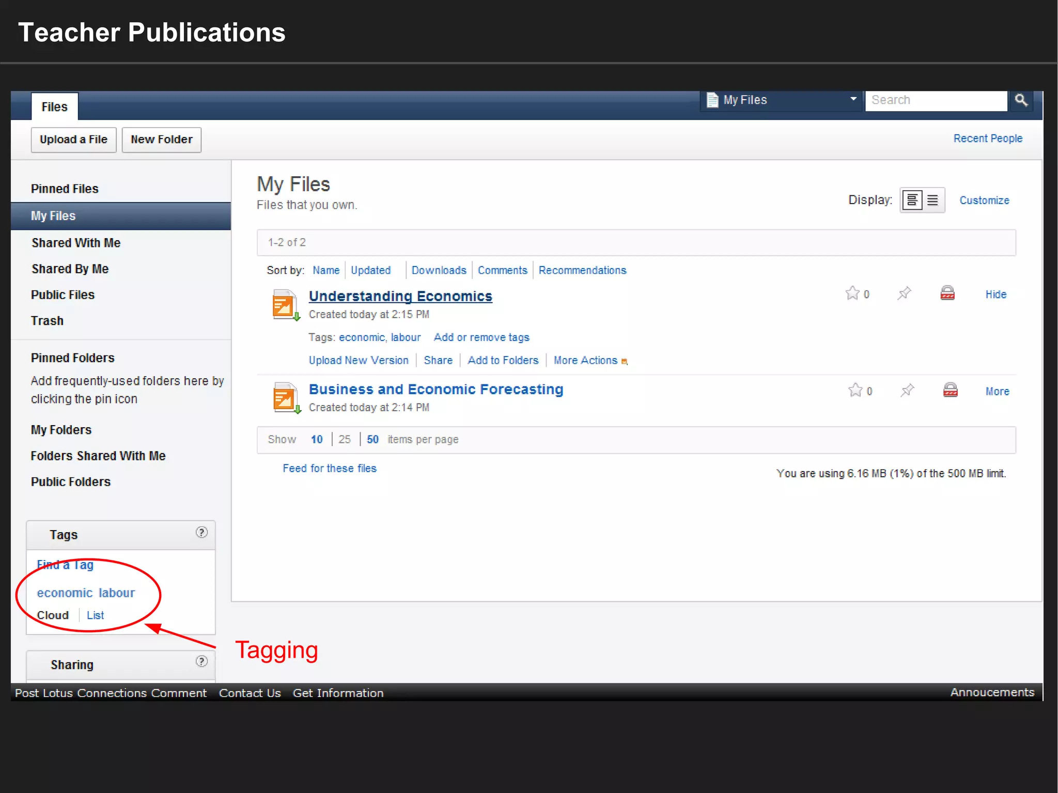Screen dimensions: 1058x793
Task: Switch to compact list display view
Action: [933, 200]
